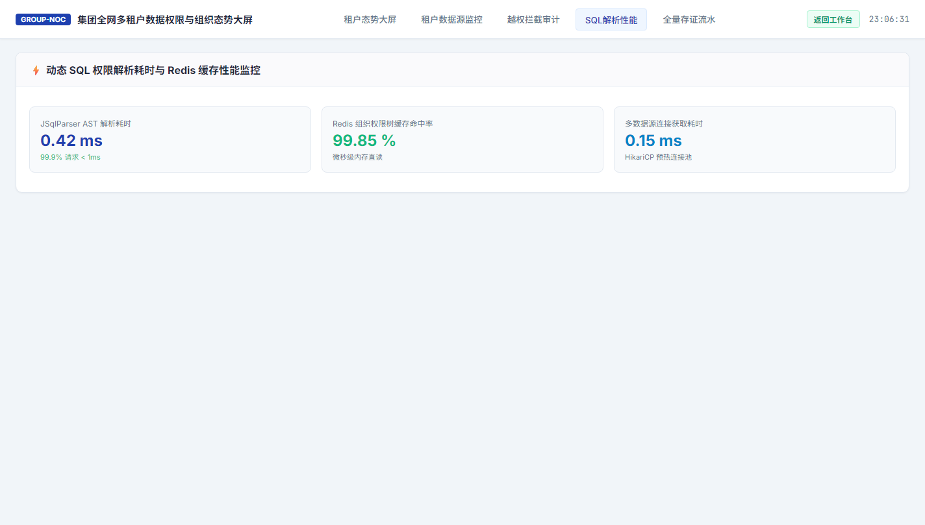
Task: Click the 99.9% 请求 < 1ms note
Action: tap(70, 157)
